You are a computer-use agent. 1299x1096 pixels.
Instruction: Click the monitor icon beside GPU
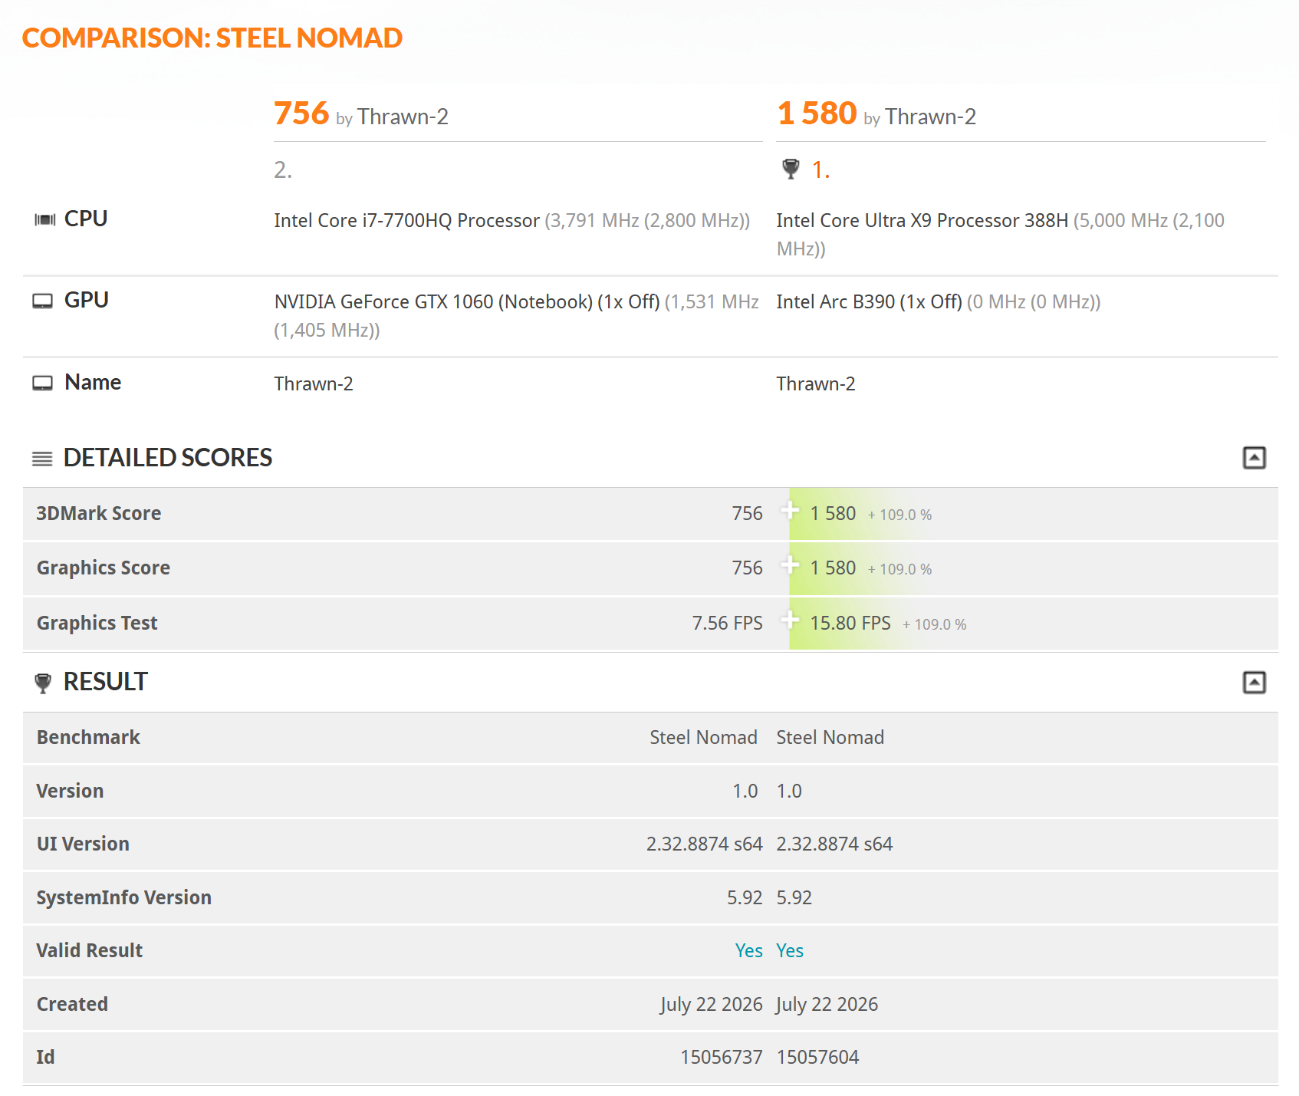coord(43,301)
